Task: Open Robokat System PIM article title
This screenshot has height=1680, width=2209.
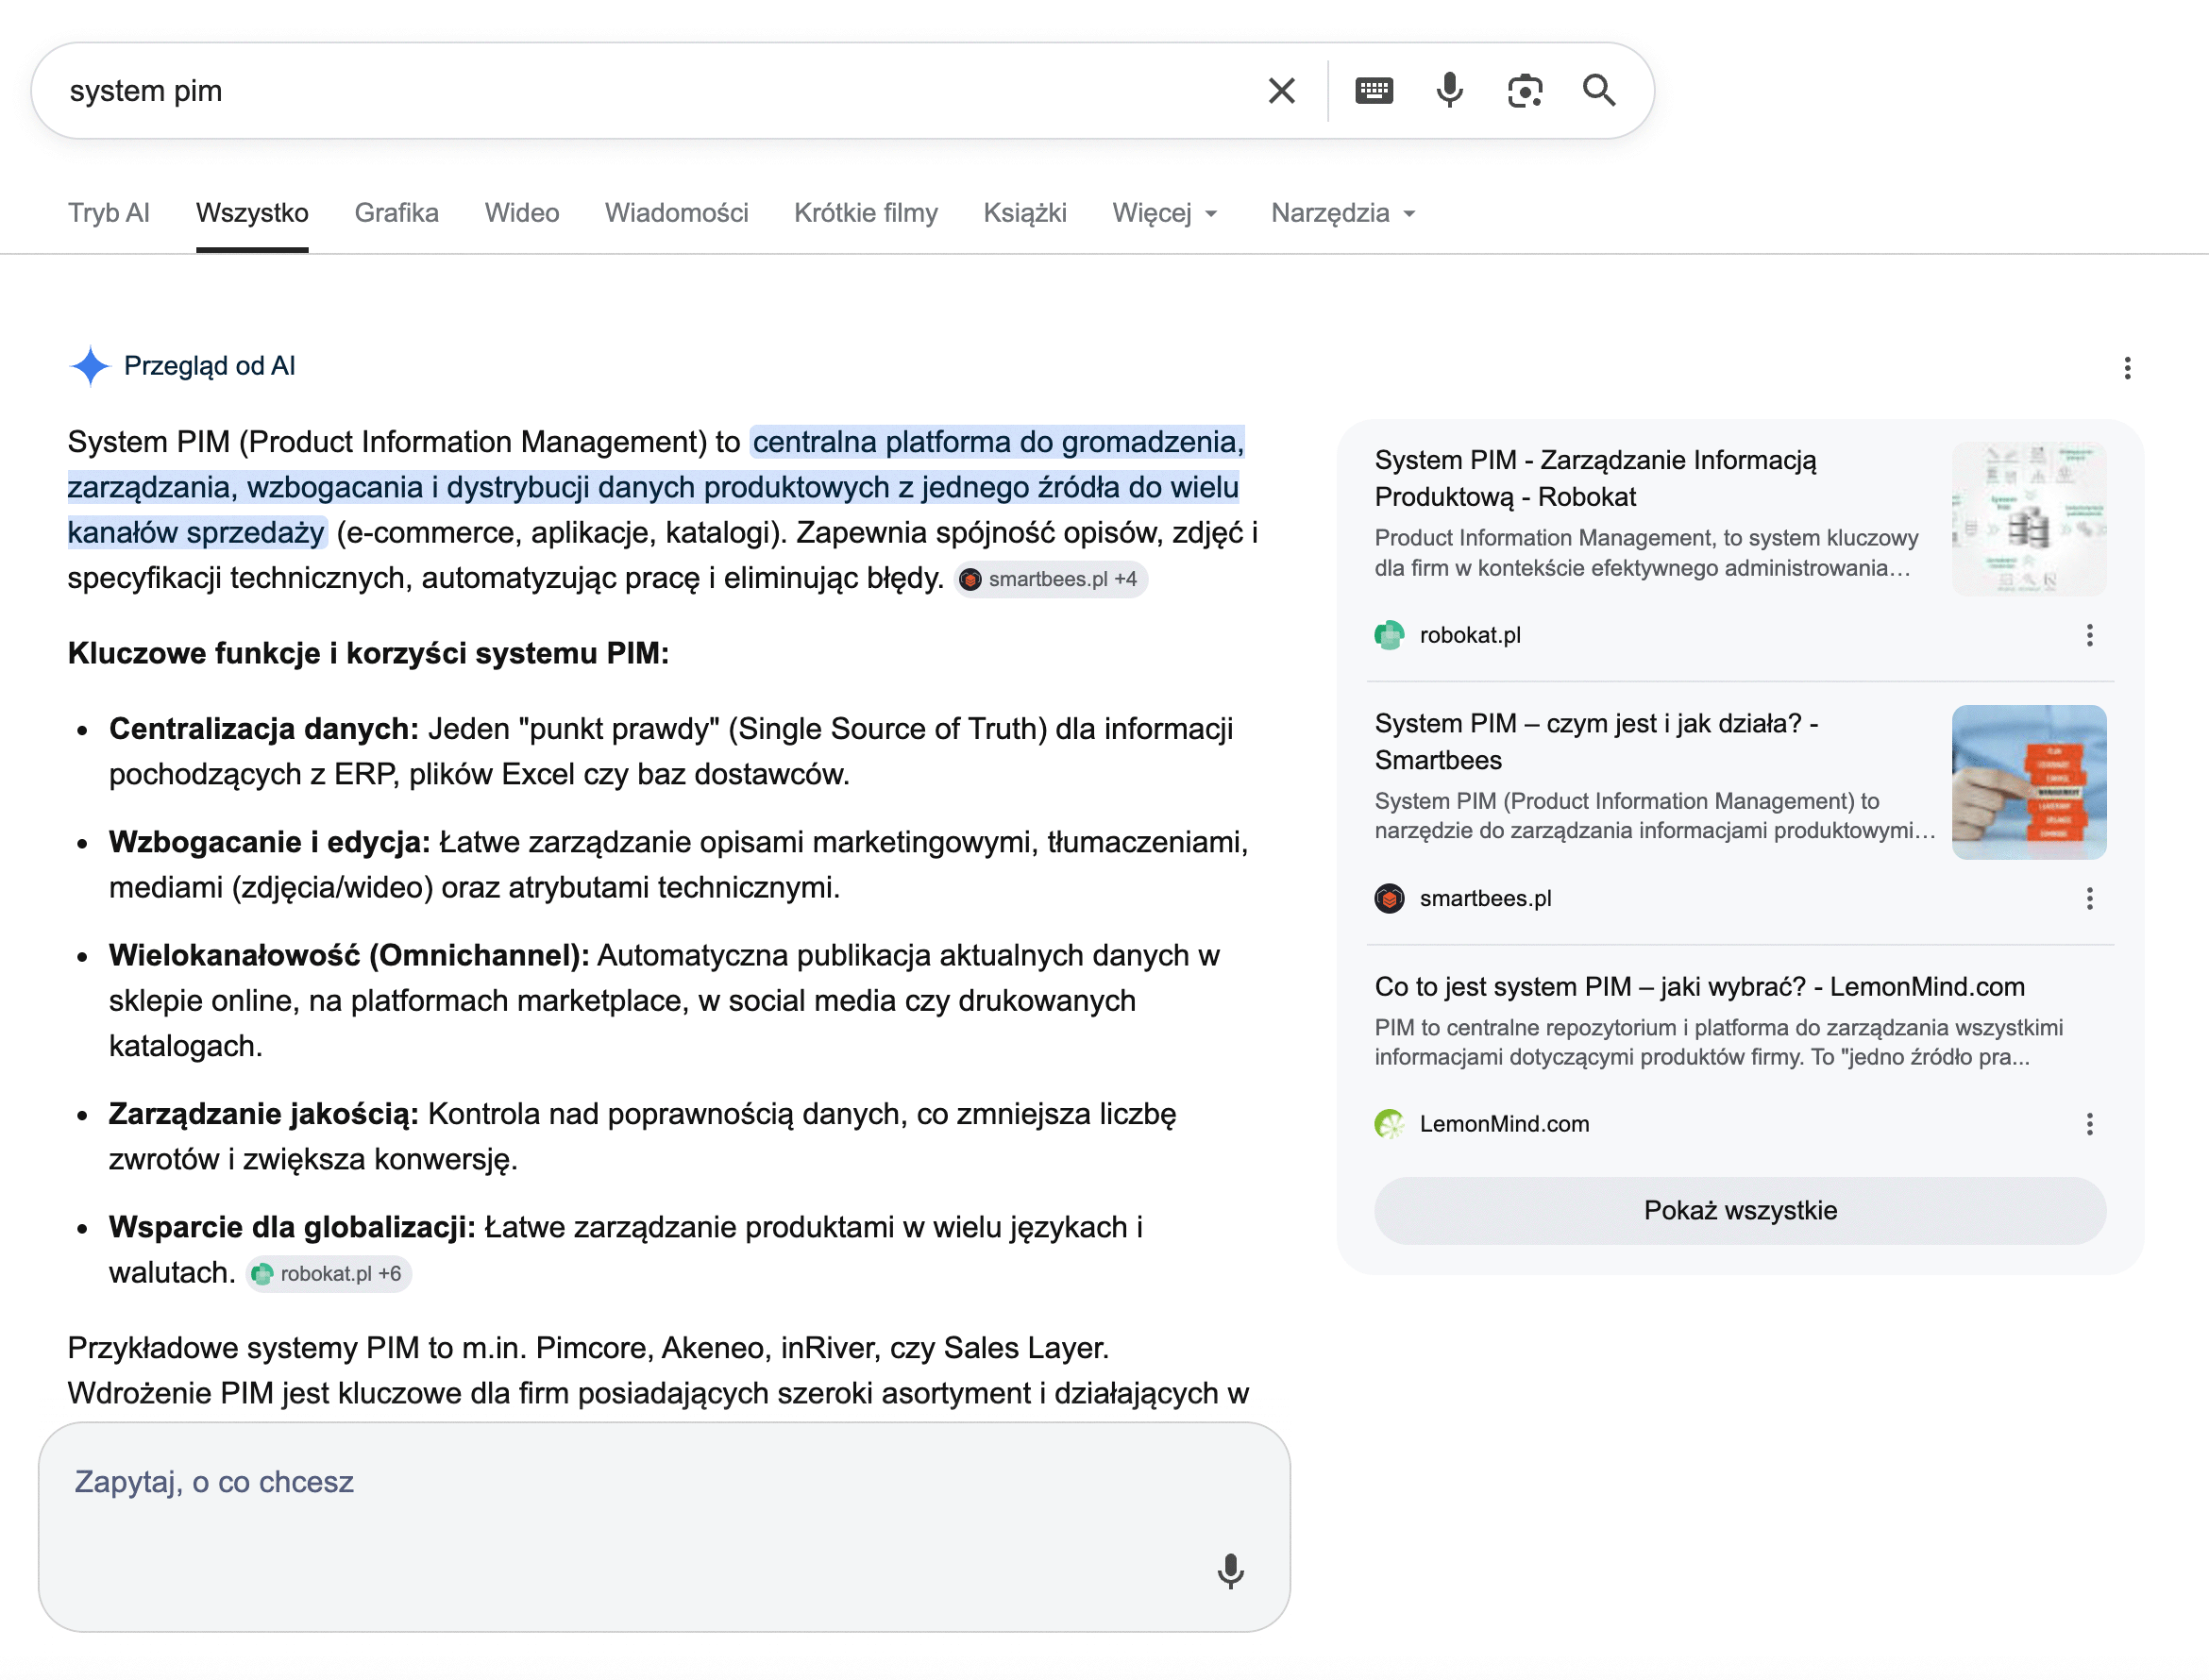Action: (1596, 478)
